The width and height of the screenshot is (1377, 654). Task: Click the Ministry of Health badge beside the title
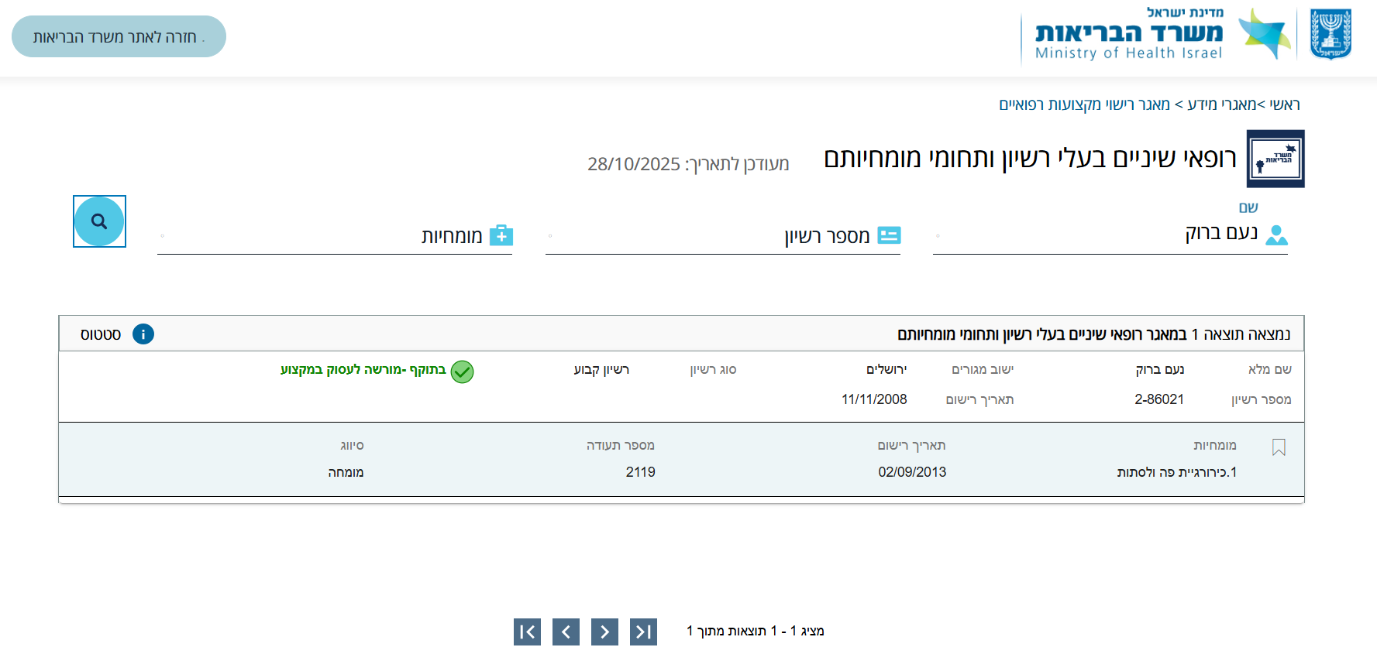[1275, 158]
